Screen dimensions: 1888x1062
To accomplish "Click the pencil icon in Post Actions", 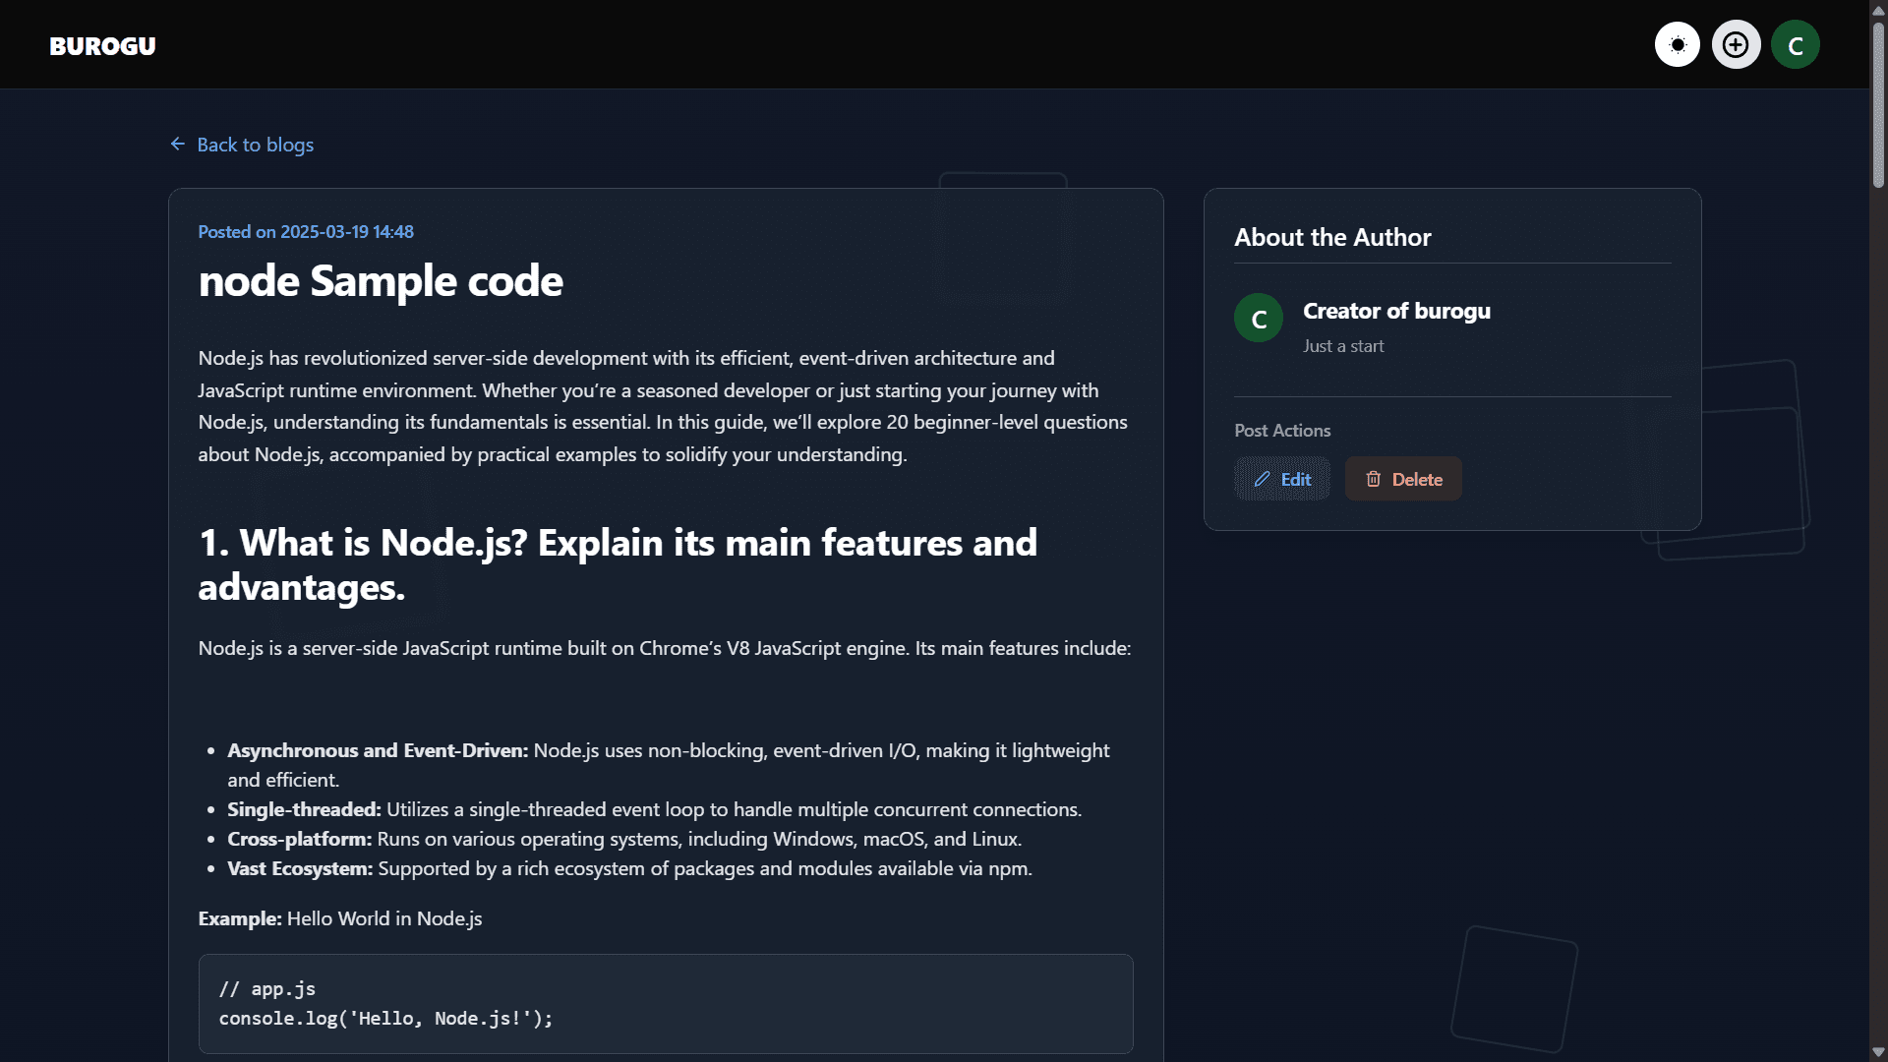I will point(1262,480).
